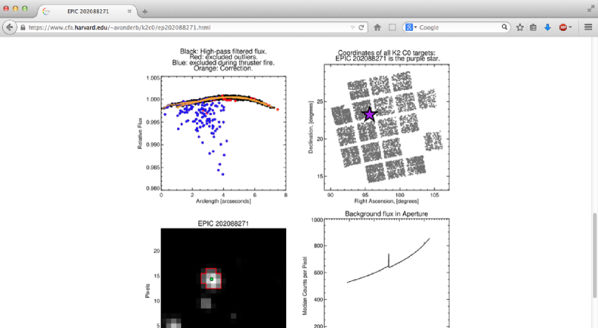The image size is (598, 328).
Task: Open the Adblock dropdown arrow
Action: (570, 27)
